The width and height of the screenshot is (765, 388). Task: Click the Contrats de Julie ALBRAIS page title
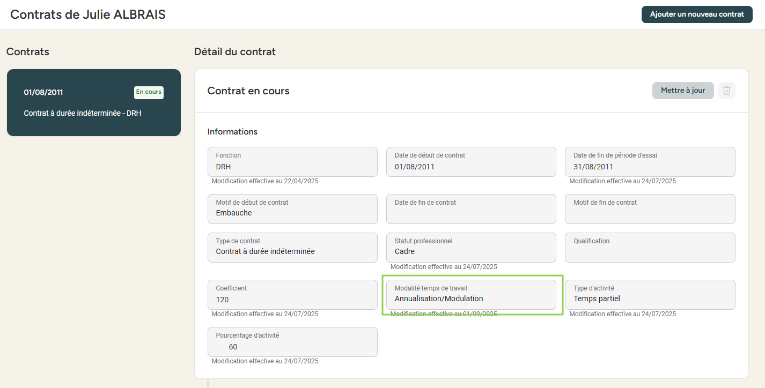point(88,14)
